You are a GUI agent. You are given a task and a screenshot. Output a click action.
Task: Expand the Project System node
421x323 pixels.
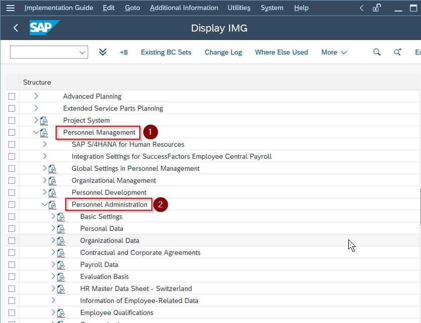[x=36, y=120]
